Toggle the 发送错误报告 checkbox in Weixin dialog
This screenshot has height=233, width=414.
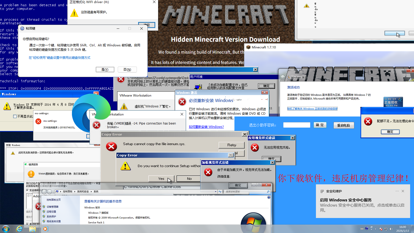click(27, 190)
